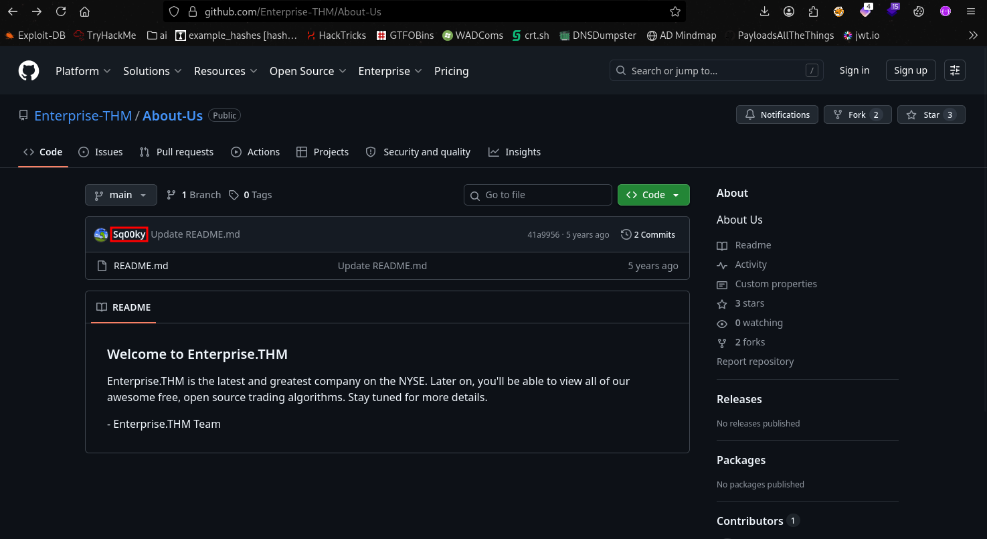Open the Releases section heading
987x539 pixels.
tap(739, 399)
